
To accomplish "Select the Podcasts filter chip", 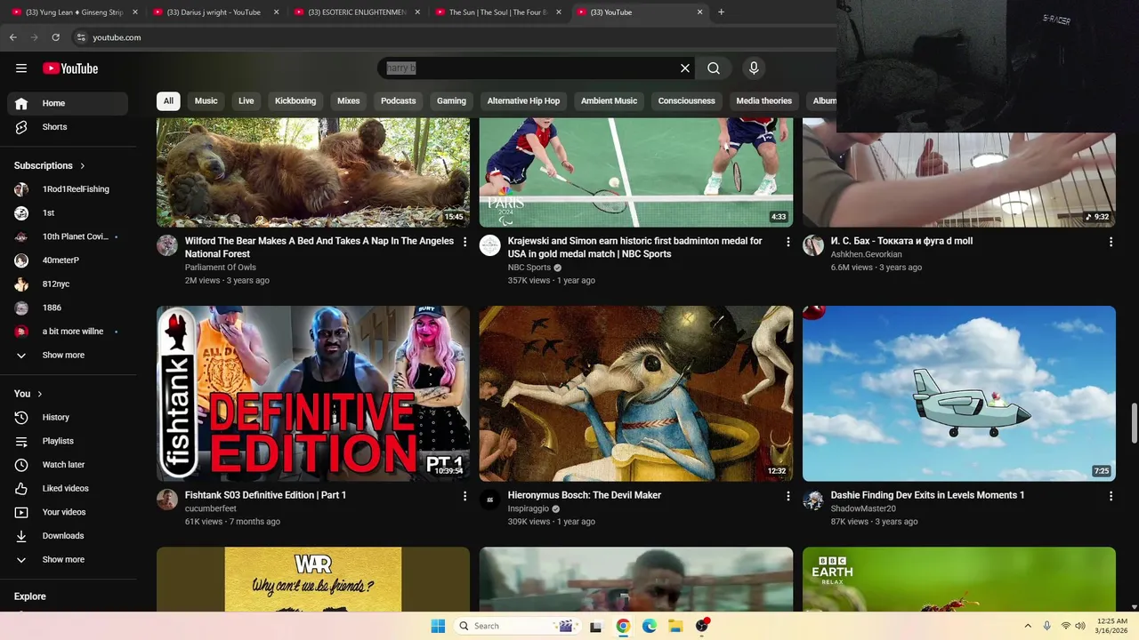I will point(399,101).
